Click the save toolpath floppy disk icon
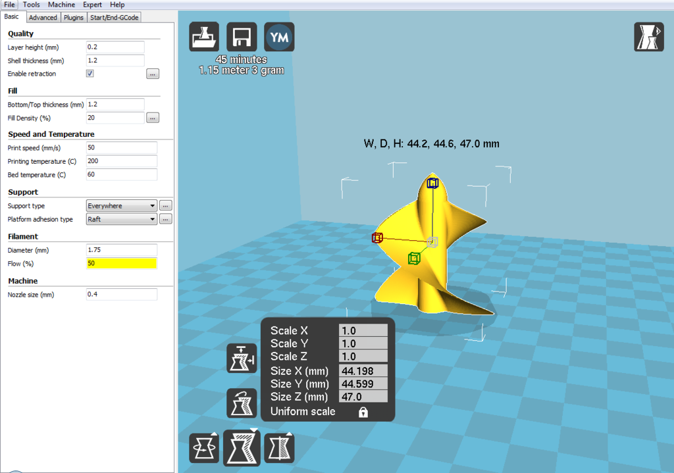The image size is (674, 473). point(242,37)
